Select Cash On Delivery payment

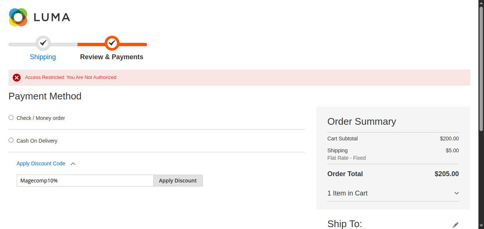pos(11,140)
